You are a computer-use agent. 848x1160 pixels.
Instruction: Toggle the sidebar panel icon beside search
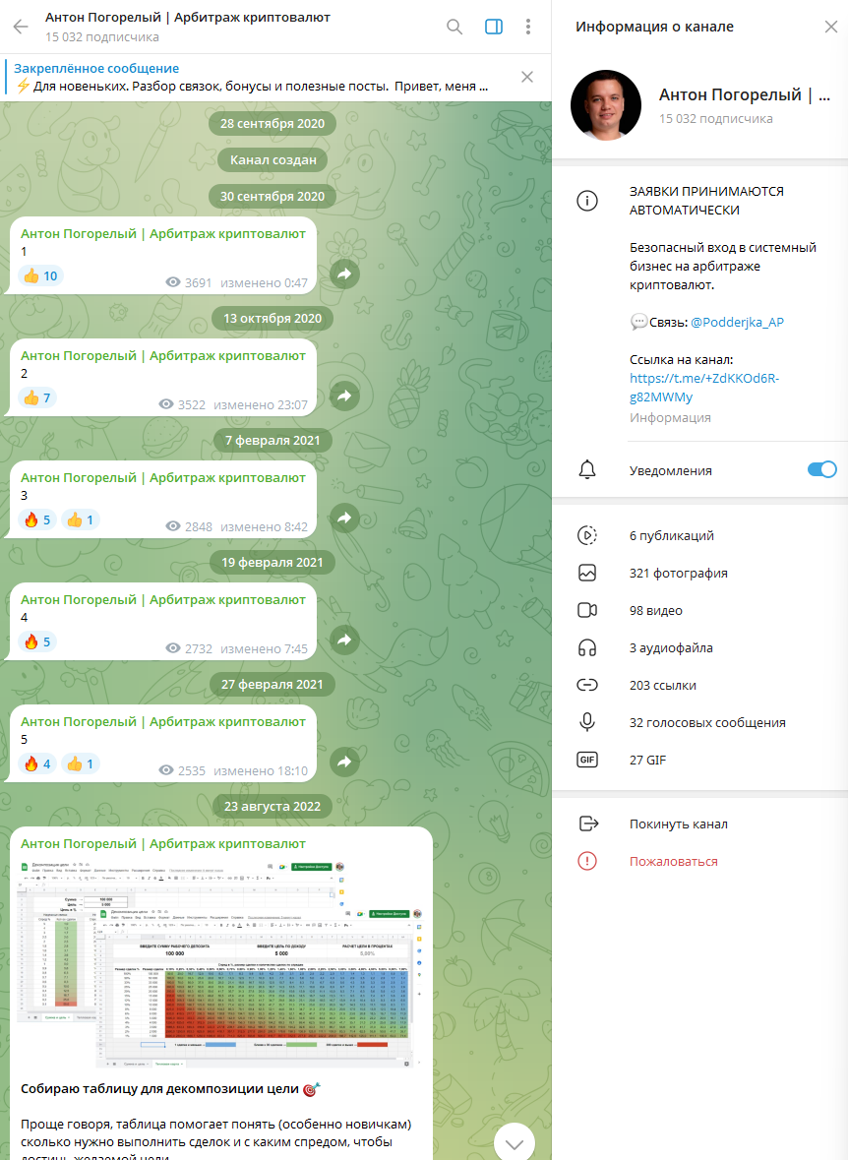tap(492, 27)
